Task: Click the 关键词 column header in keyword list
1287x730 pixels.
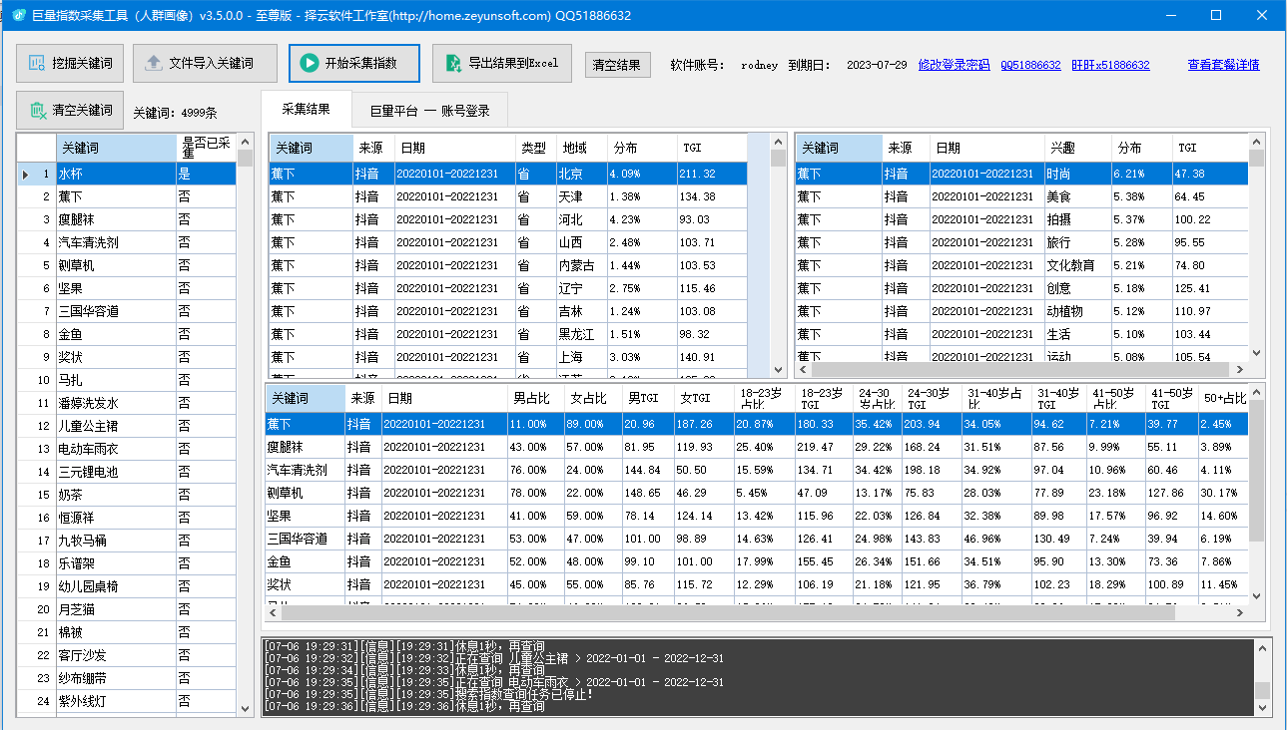Action: [116, 148]
